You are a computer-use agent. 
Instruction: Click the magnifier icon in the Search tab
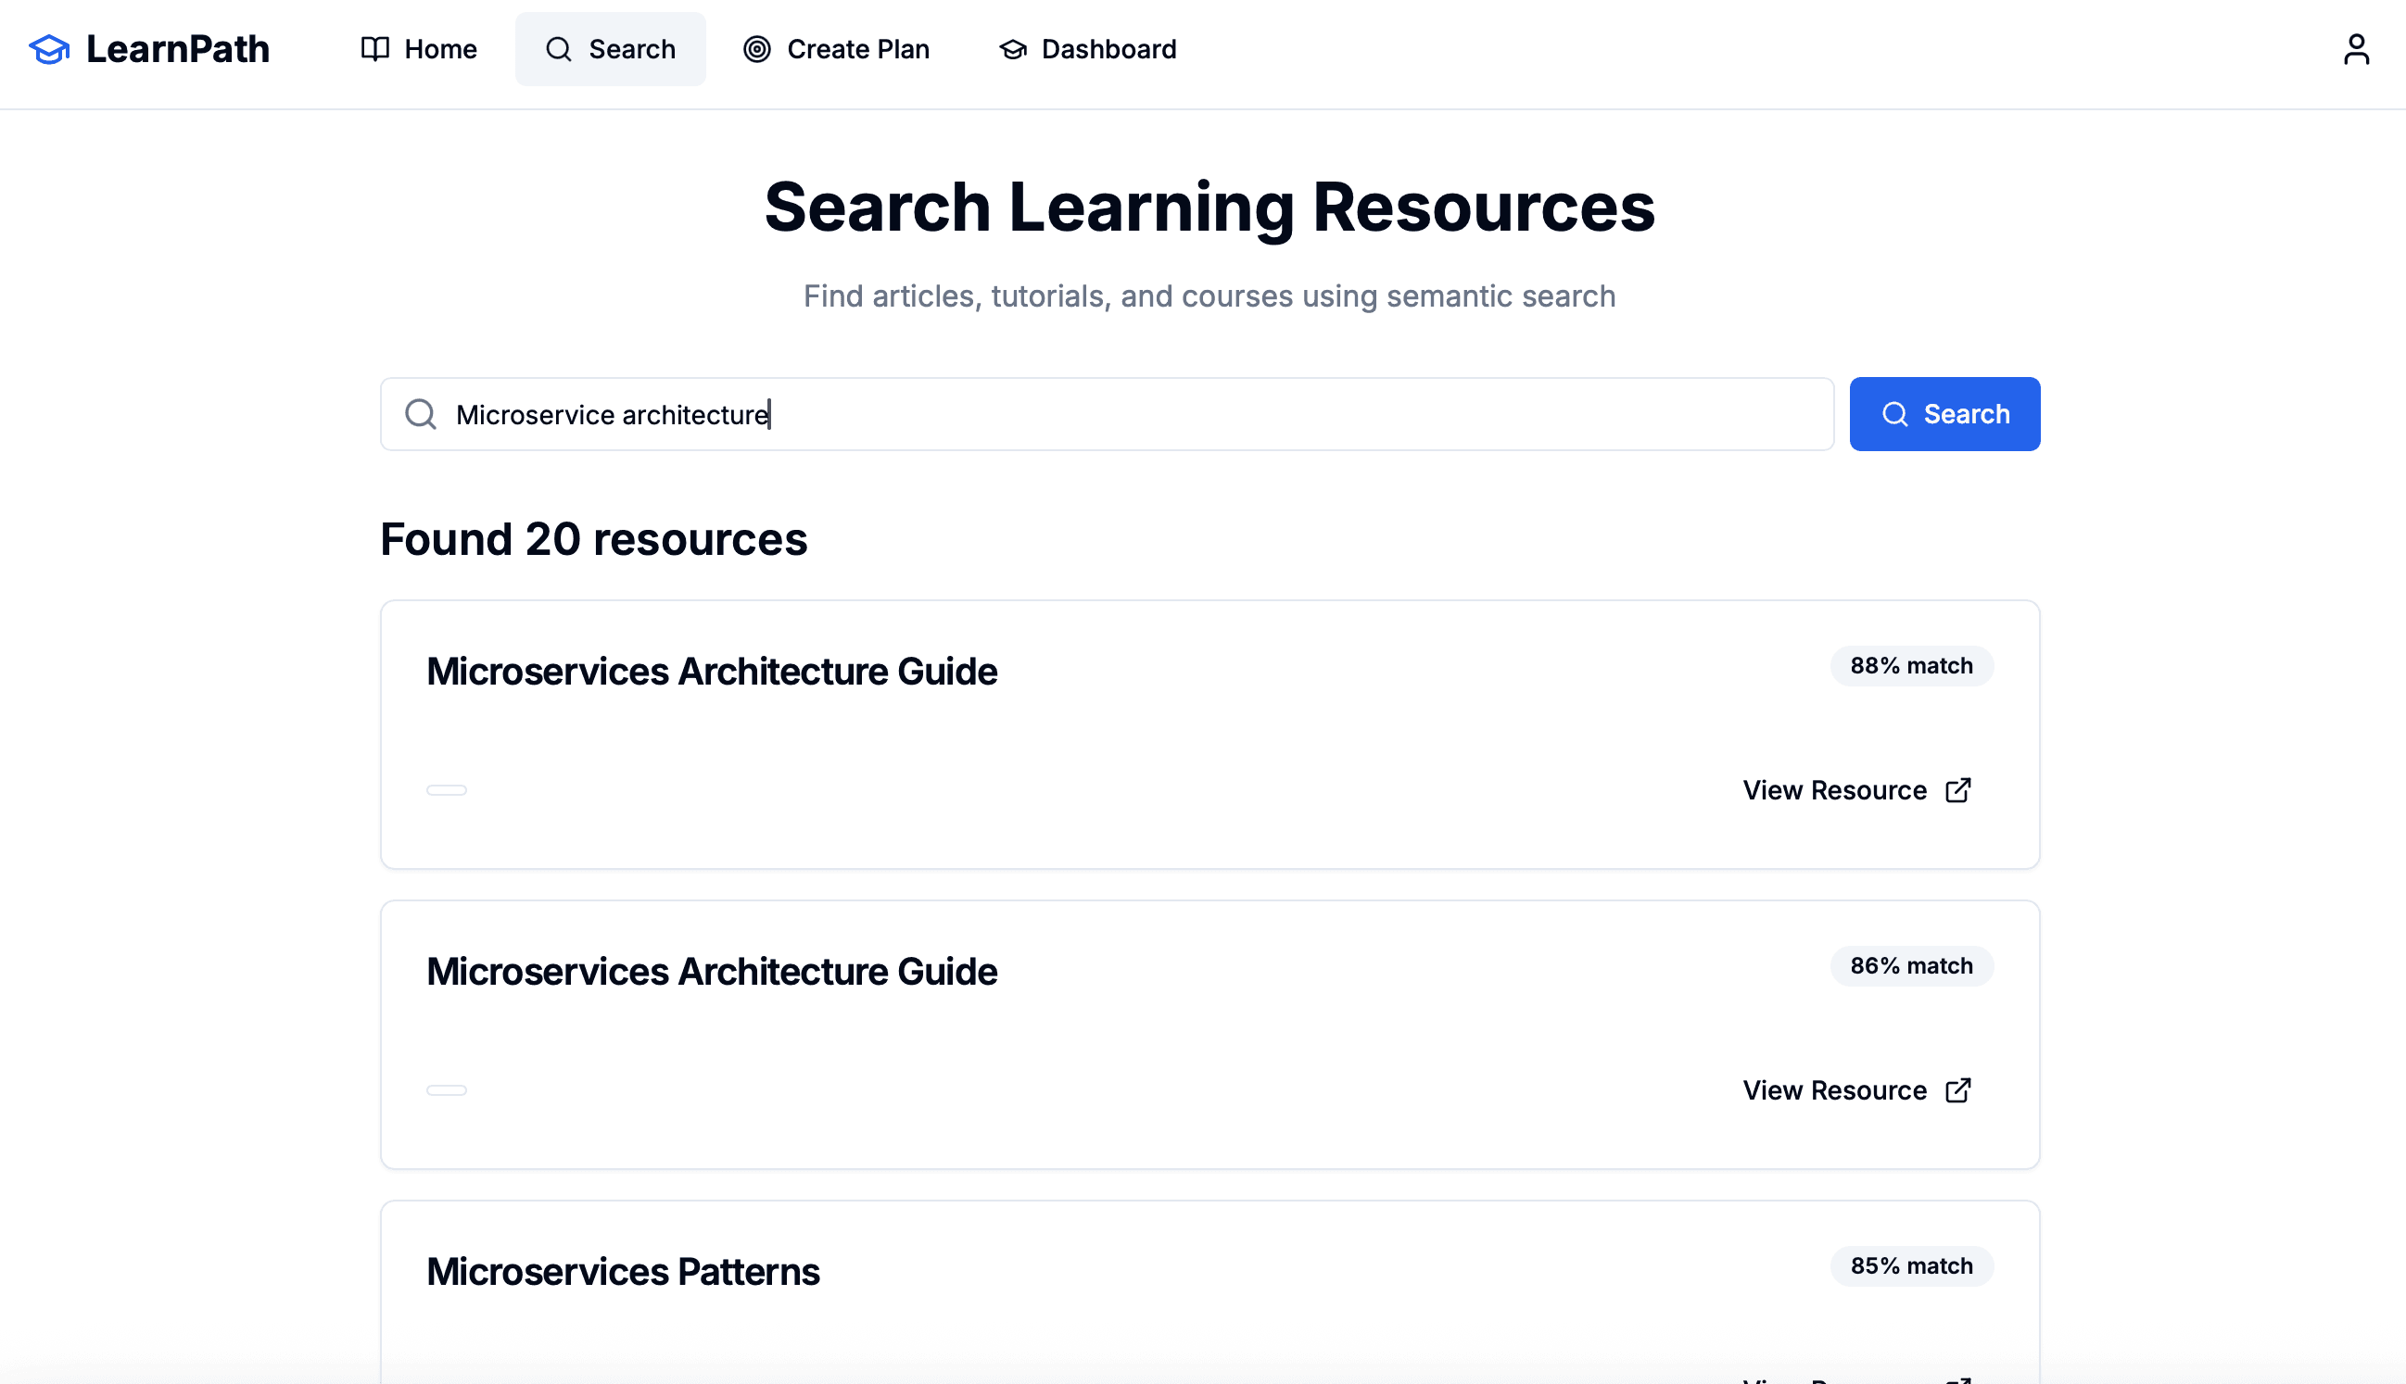pos(558,48)
